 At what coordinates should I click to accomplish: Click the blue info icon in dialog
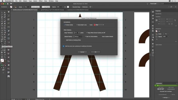tap(63, 46)
